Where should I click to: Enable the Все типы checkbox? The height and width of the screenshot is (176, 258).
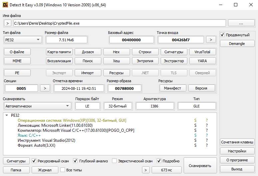pos(62,170)
